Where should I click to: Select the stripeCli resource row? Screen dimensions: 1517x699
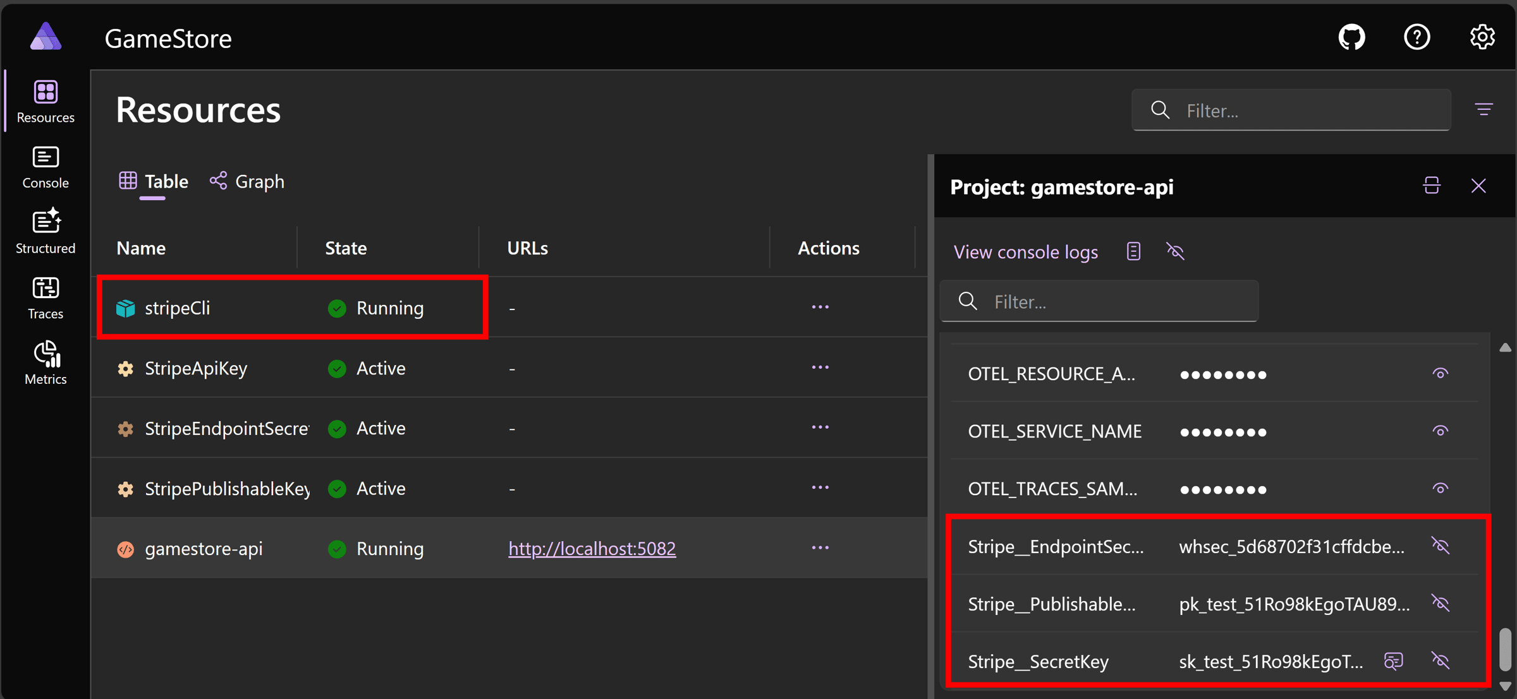(509, 308)
